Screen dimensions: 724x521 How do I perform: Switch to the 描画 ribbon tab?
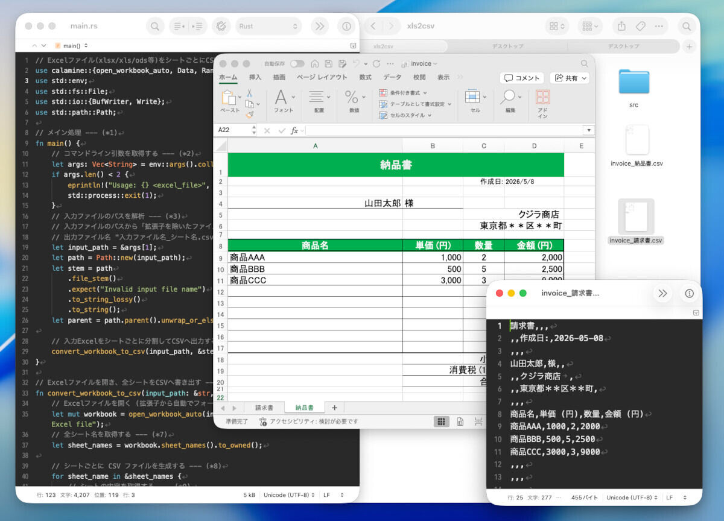coord(279,78)
